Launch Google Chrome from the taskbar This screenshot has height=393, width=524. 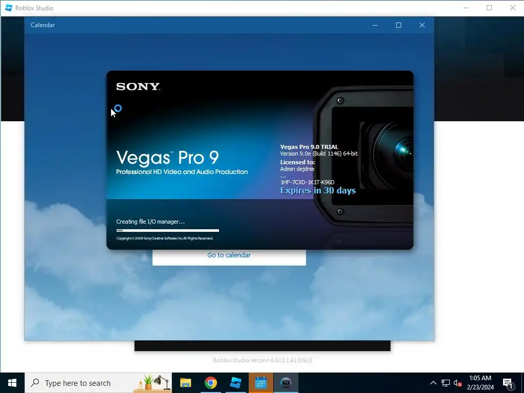pos(210,383)
